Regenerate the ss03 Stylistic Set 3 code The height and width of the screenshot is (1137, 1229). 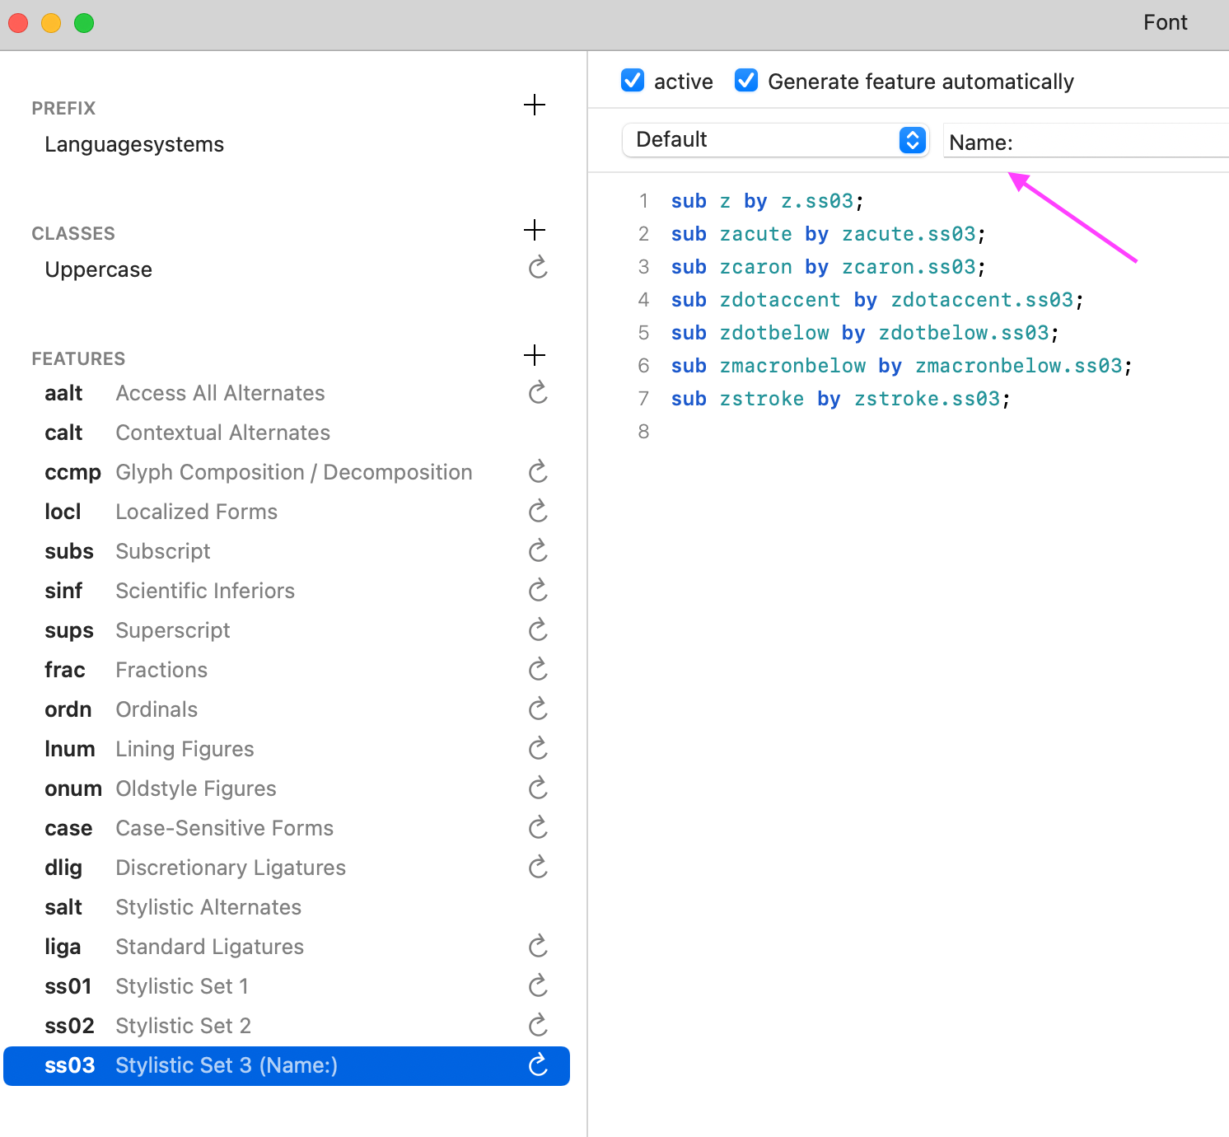537,1065
